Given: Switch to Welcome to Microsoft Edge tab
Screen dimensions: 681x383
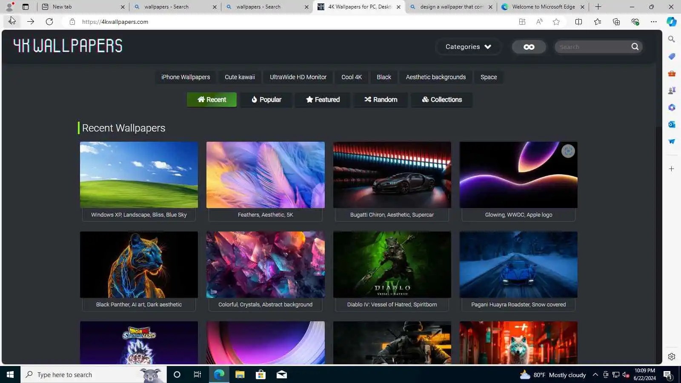Looking at the screenshot, I should pyautogui.click(x=543, y=7).
